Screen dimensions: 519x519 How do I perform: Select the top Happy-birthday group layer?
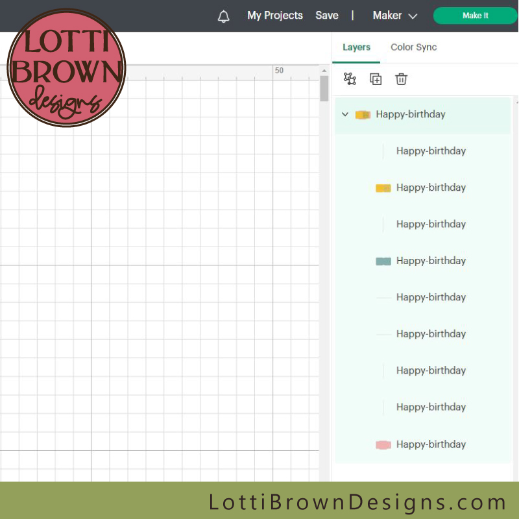[423, 115]
